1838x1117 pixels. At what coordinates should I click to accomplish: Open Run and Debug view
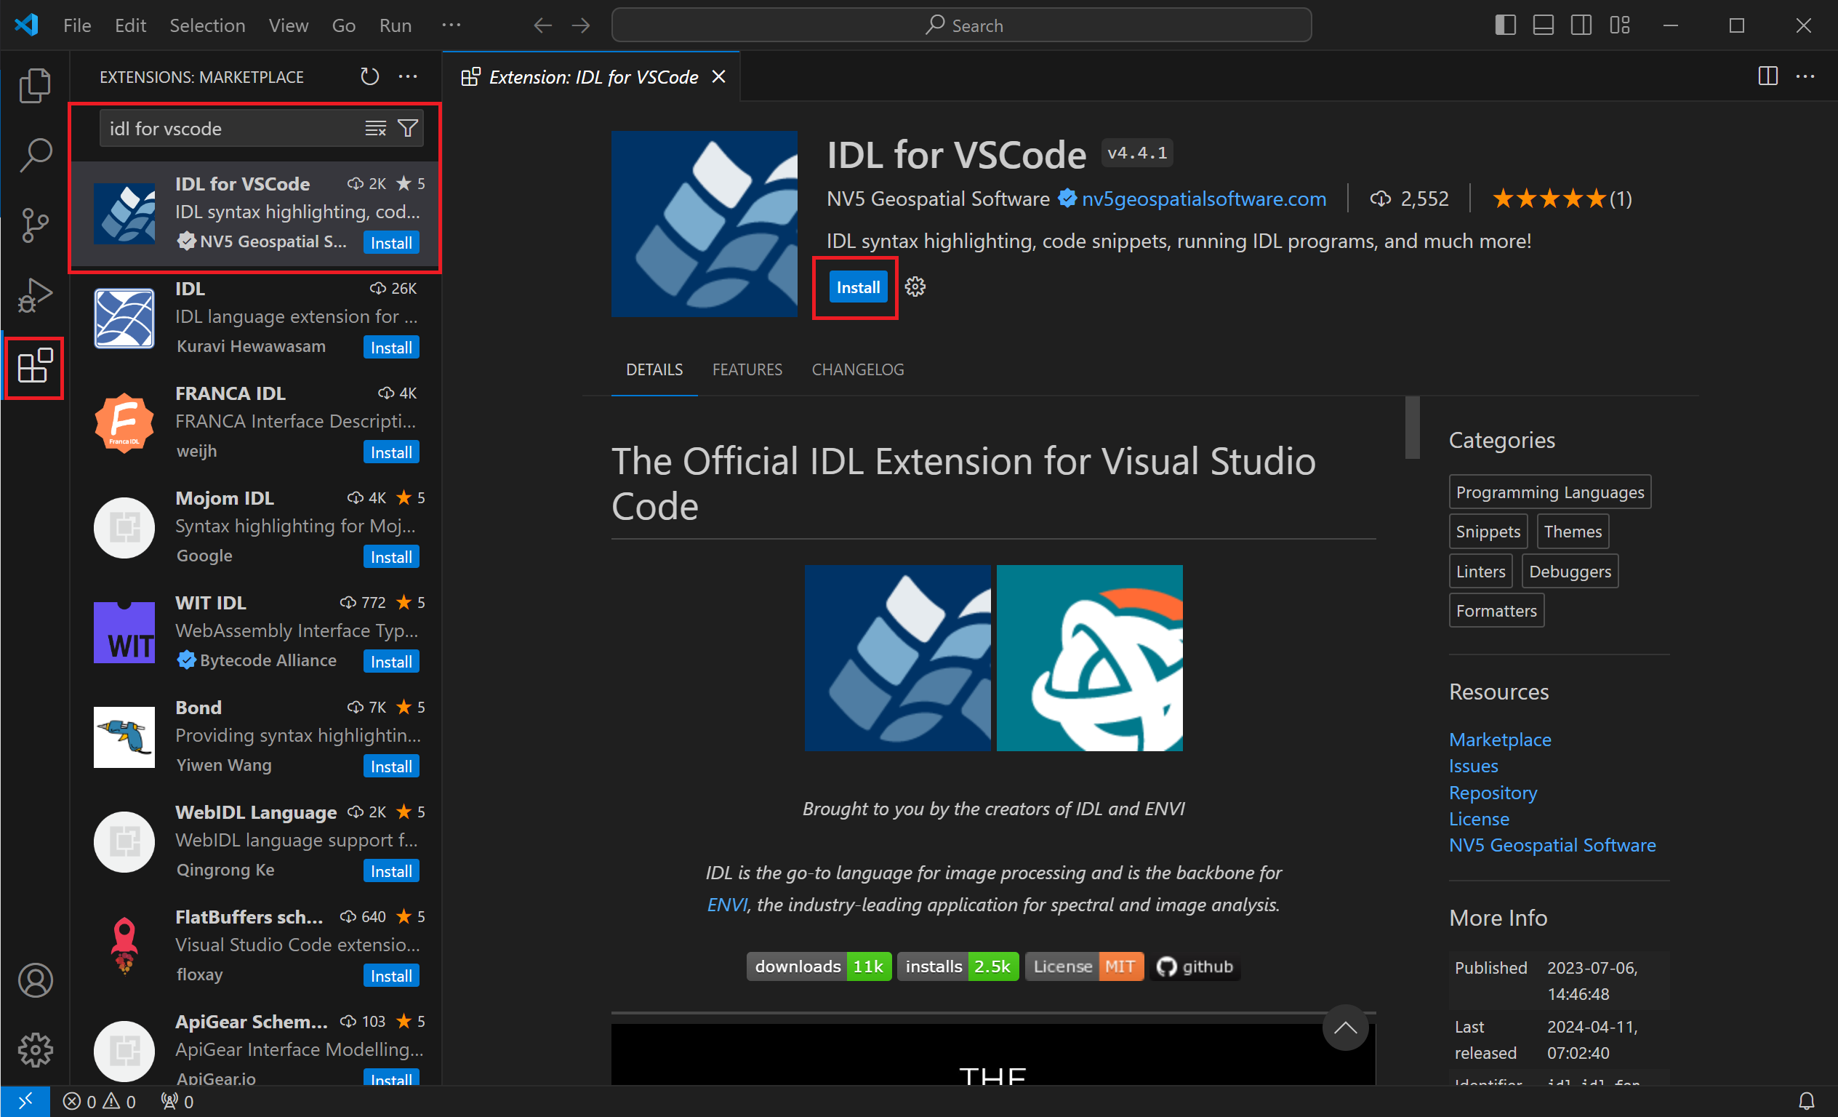(34, 295)
